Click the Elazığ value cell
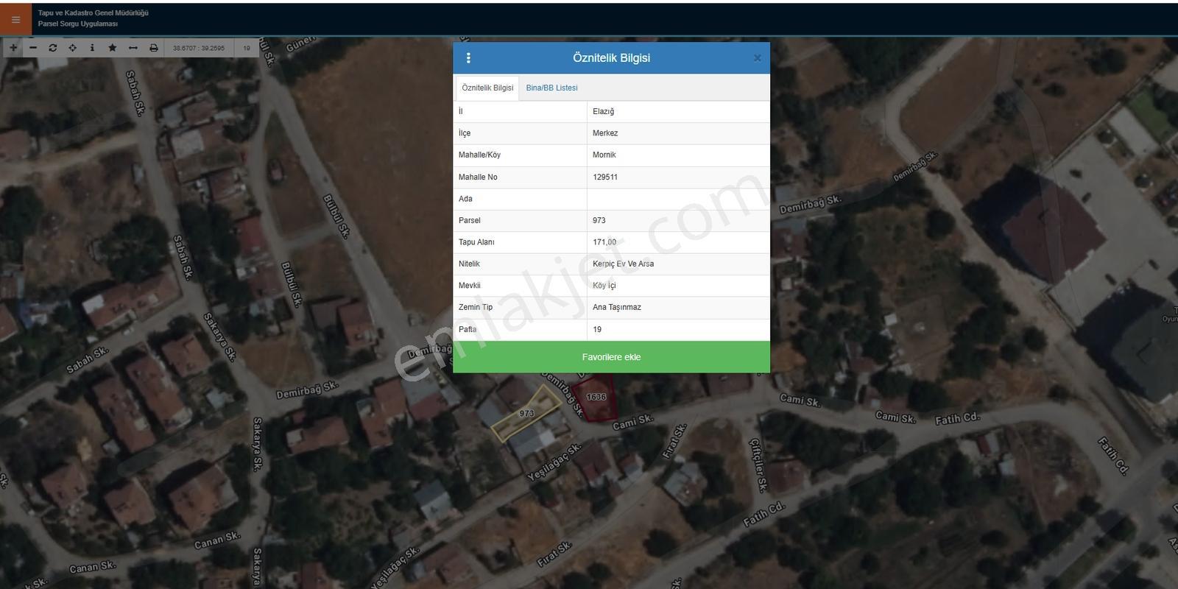 678,111
